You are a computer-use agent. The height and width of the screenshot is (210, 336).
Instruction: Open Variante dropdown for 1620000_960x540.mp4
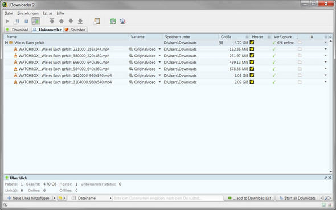159,75
